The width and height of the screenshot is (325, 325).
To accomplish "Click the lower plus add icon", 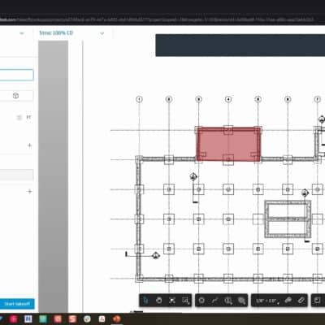I will 30,192.
